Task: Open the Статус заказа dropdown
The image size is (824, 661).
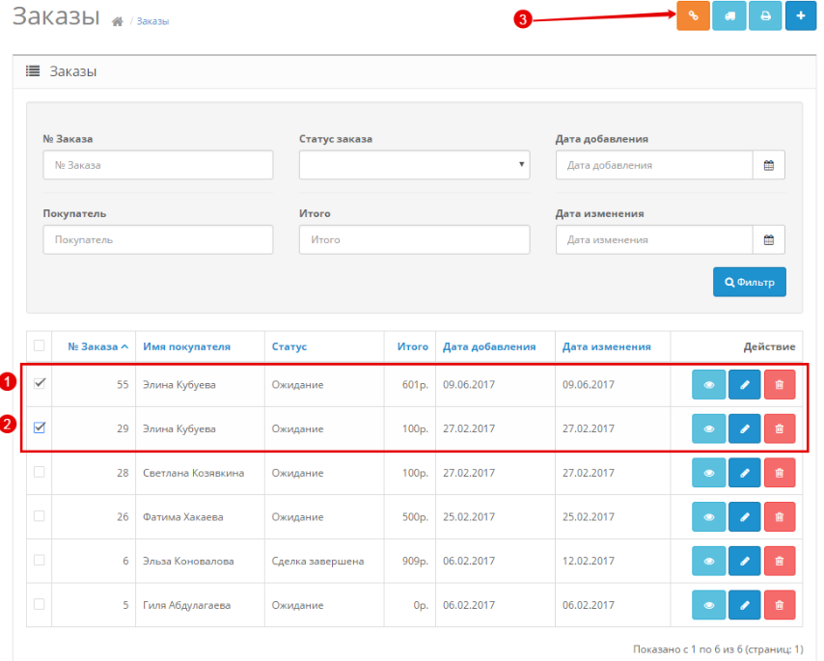Action: (x=414, y=165)
